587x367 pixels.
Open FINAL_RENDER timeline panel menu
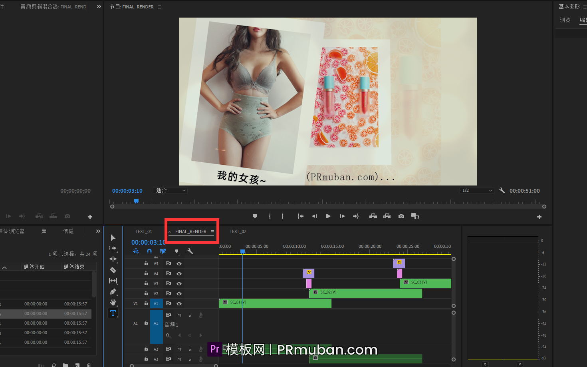pos(212,231)
